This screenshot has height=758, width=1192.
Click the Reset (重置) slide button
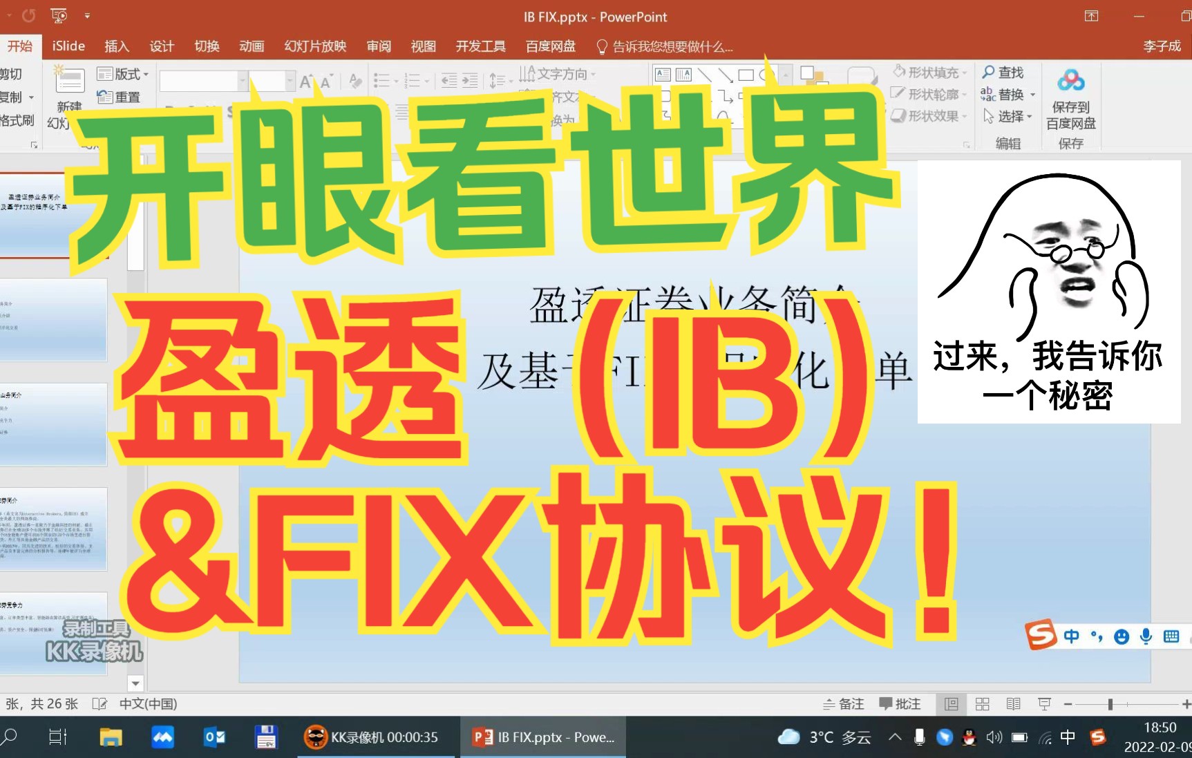[119, 97]
